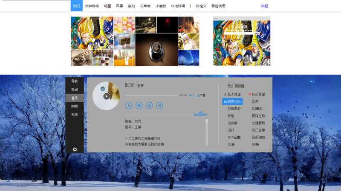Collapse the wallpaper panel with 收起
This screenshot has width=341, height=191.
[x=264, y=6]
